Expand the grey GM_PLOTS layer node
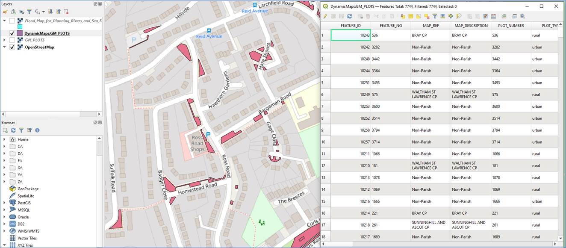The image size is (566, 248). (4, 40)
